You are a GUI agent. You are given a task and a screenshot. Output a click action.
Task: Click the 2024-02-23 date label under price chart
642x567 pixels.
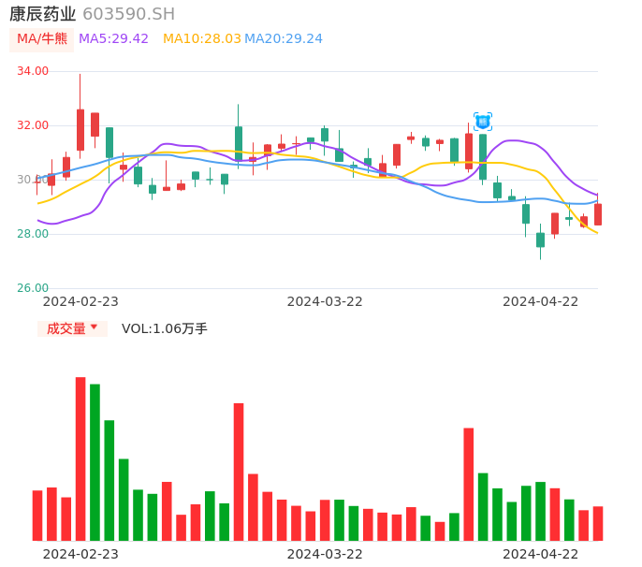coord(80,301)
